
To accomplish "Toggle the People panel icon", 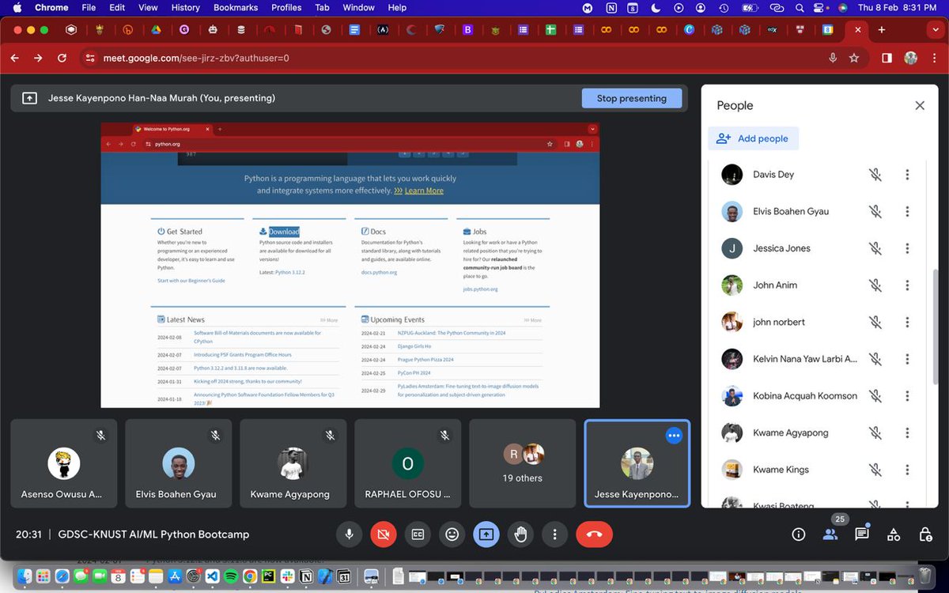I will (x=830, y=534).
